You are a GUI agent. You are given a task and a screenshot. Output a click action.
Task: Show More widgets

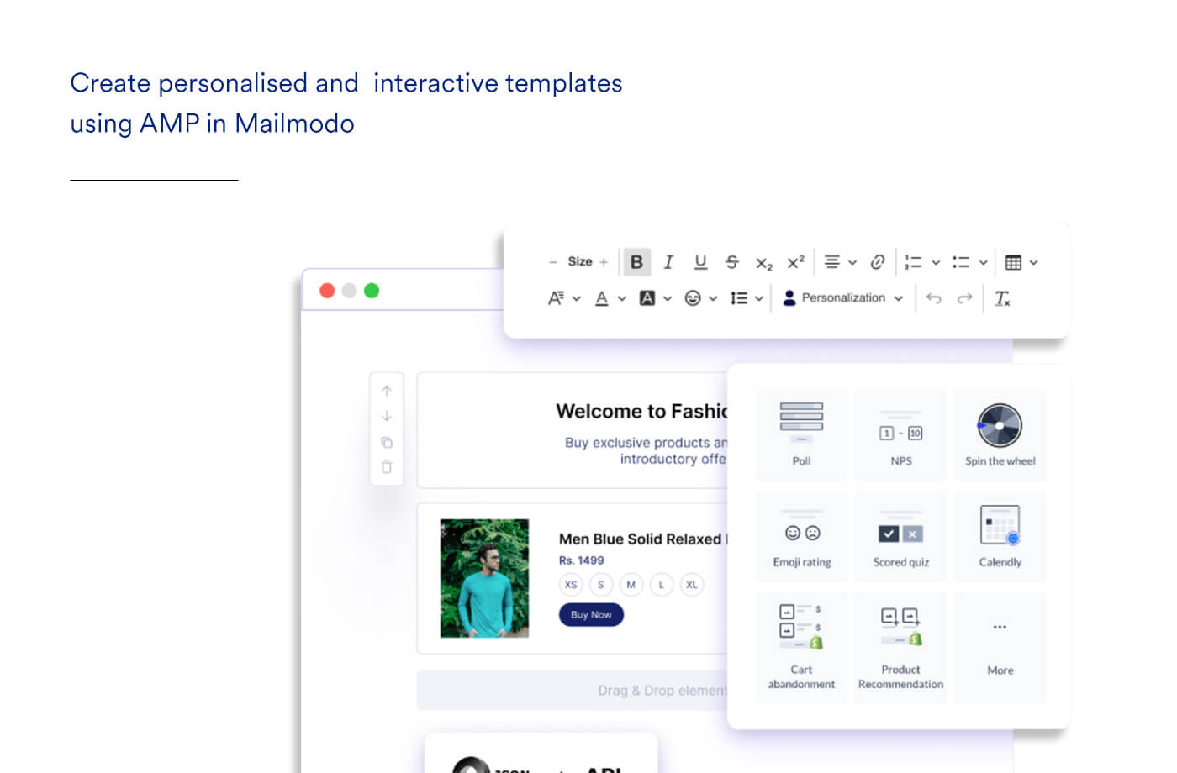tap(1000, 647)
